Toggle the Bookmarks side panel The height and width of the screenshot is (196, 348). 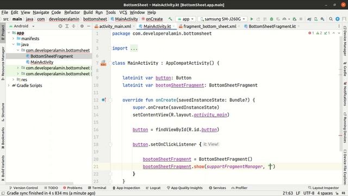tap(3, 138)
